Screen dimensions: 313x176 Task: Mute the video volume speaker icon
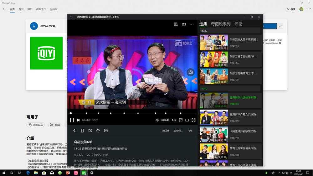pyautogui.click(x=157, y=120)
